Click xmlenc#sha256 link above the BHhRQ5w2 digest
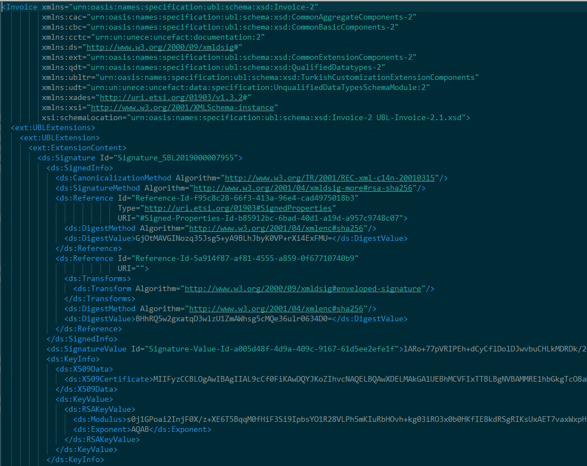The image size is (587, 466). click(276, 308)
